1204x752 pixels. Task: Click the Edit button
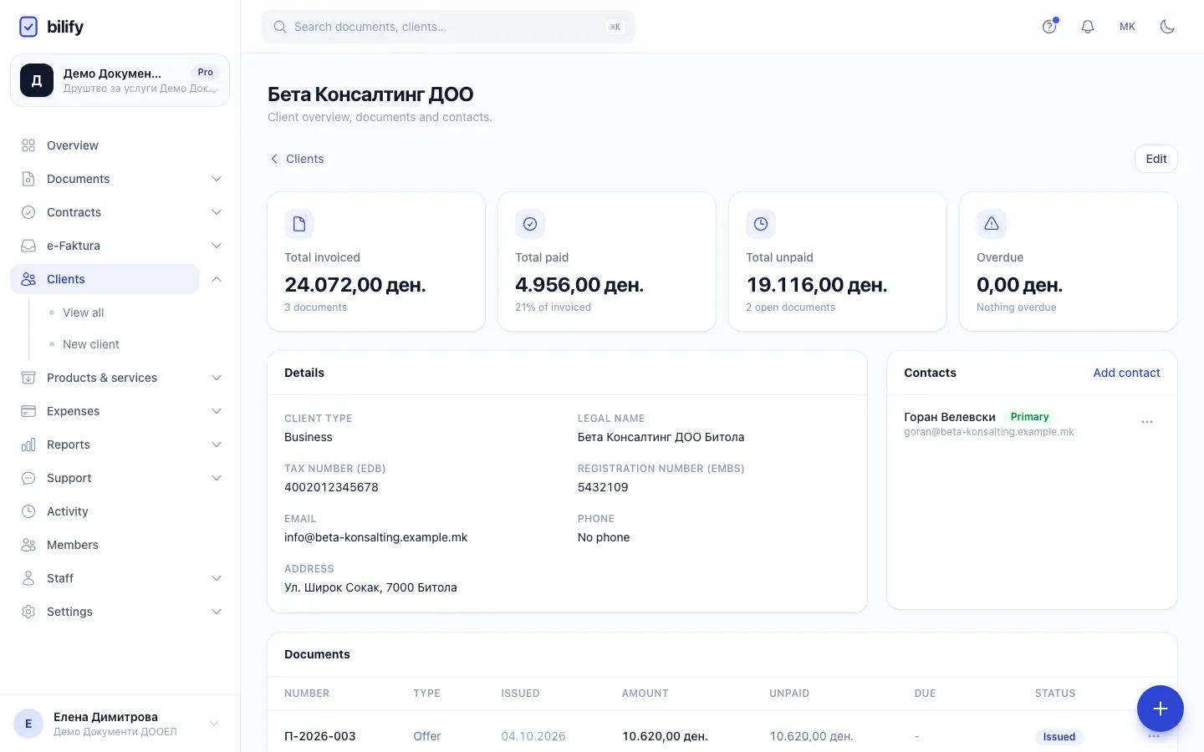1156,159
